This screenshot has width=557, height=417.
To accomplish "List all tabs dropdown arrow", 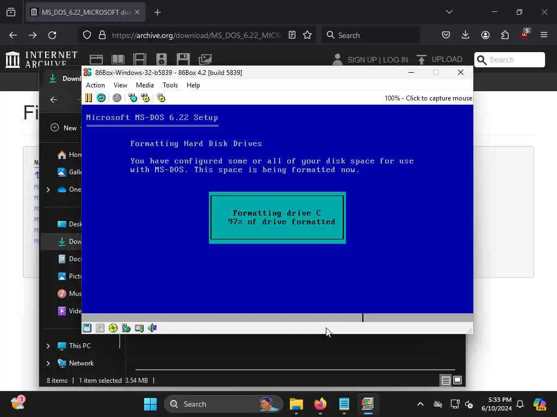I will [449, 12].
